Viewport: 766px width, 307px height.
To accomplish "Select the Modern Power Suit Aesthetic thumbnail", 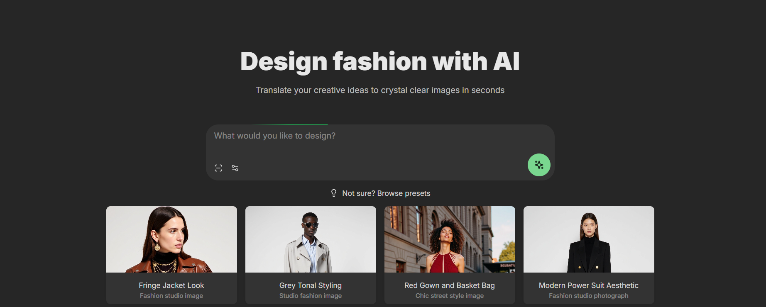I will (589, 239).
